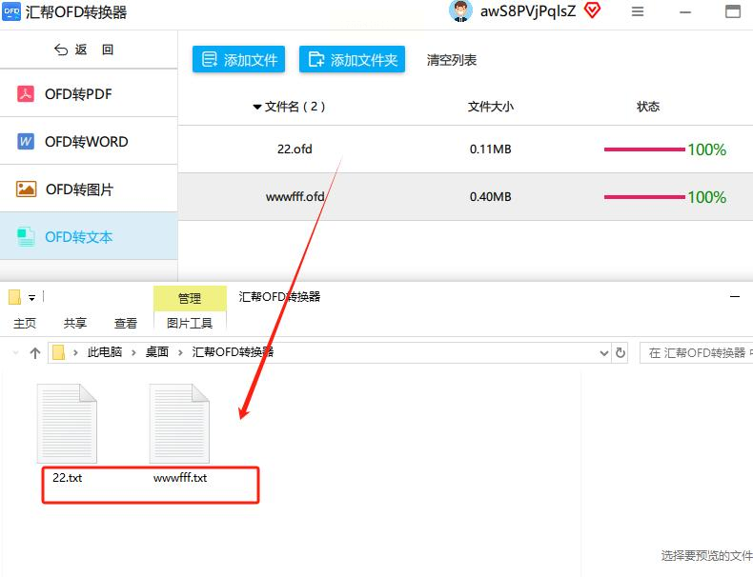This screenshot has width=753, height=577.
Task: Open the 主页 ribbon tab in Explorer
Action: point(25,324)
